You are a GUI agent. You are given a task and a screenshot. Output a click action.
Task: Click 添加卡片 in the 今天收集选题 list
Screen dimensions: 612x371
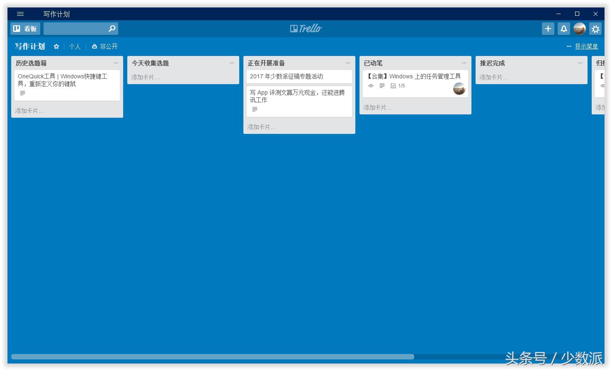pos(146,77)
